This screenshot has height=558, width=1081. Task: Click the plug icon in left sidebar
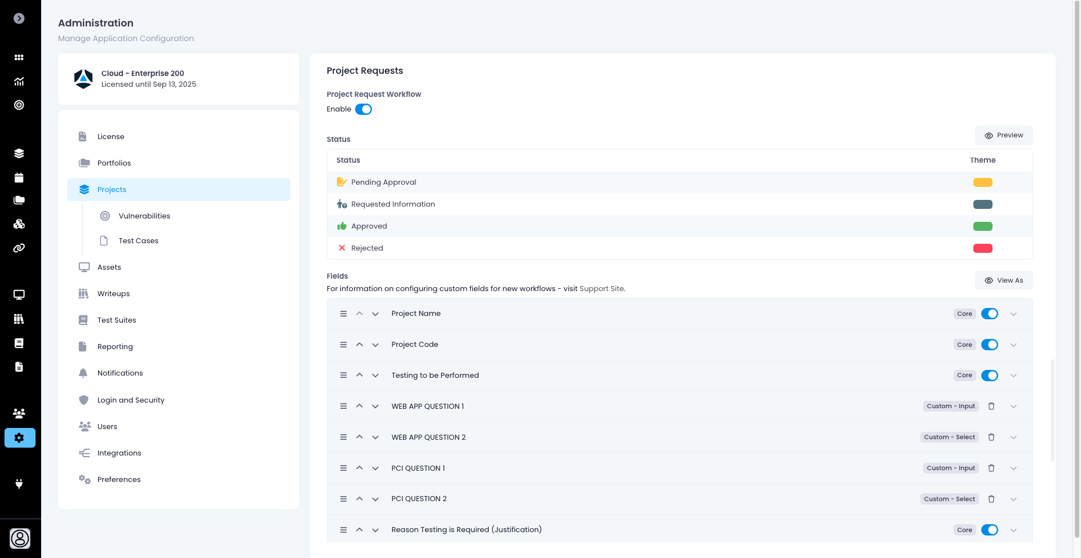19,484
